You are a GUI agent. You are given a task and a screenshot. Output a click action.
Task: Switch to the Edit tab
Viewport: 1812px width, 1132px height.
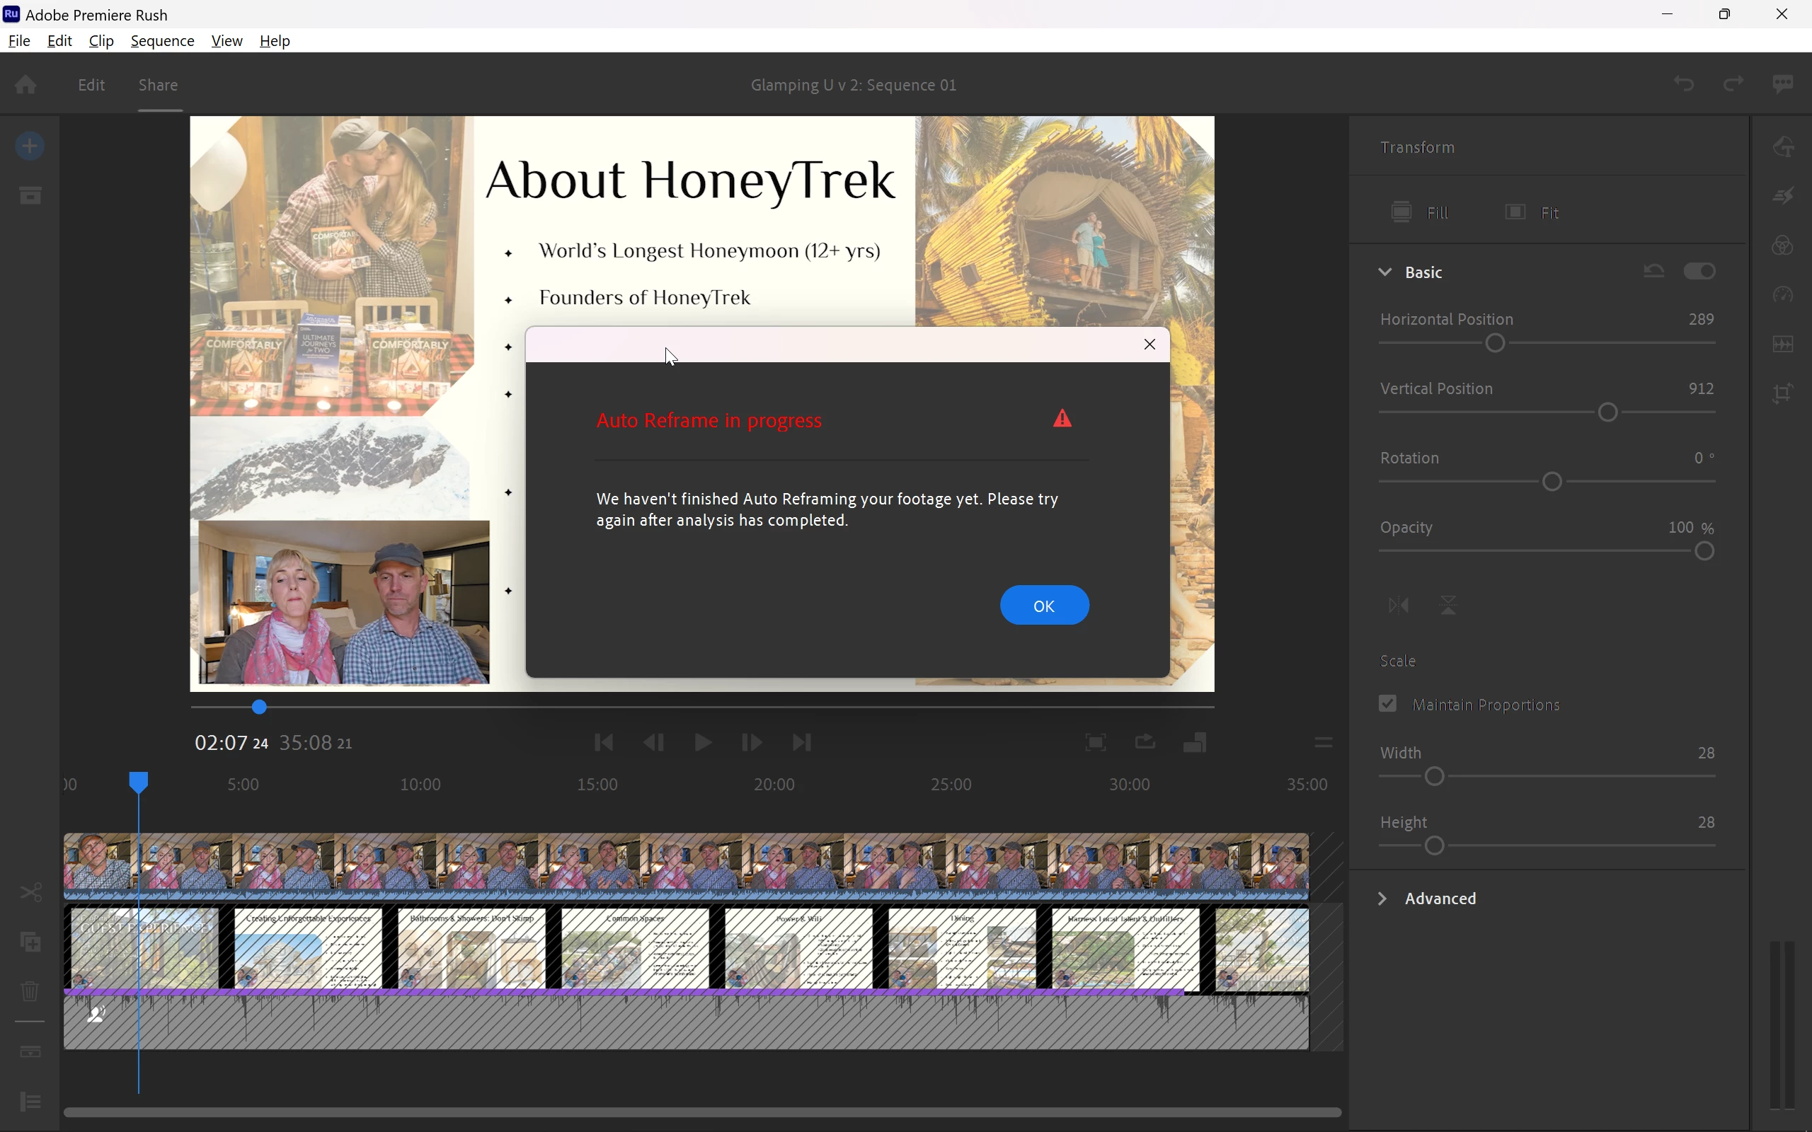[x=91, y=85]
